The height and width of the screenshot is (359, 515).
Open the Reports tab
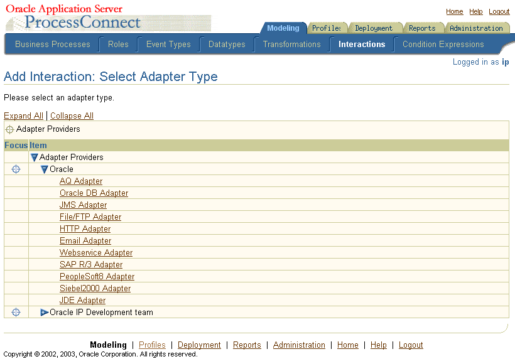[x=422, y=28]
